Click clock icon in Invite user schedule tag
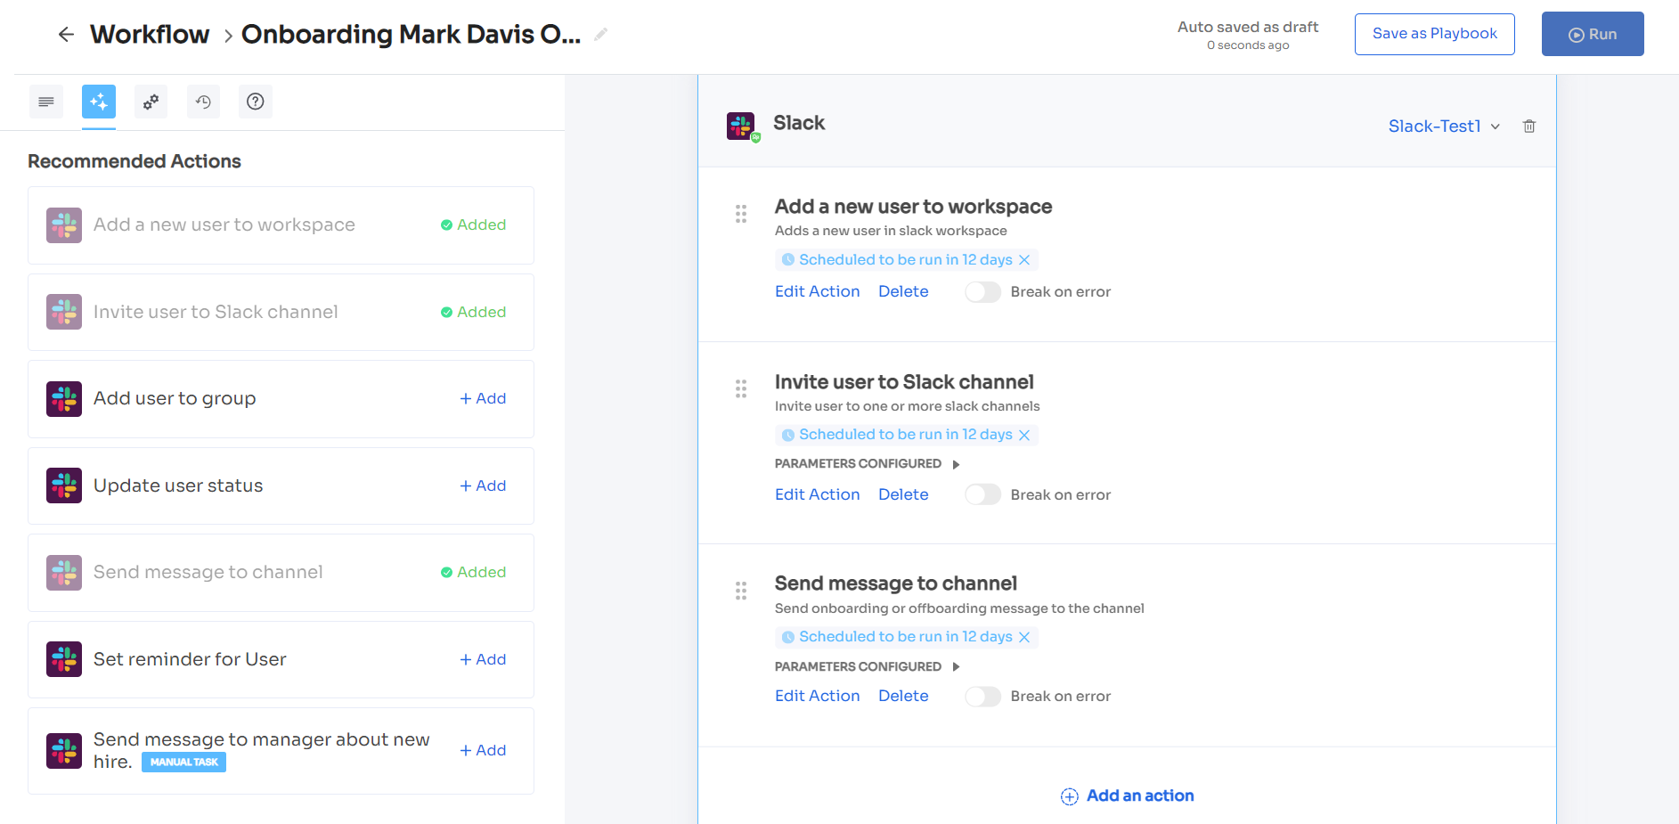The width and height of the screenshot is (1679, 824). coord(788,435)
